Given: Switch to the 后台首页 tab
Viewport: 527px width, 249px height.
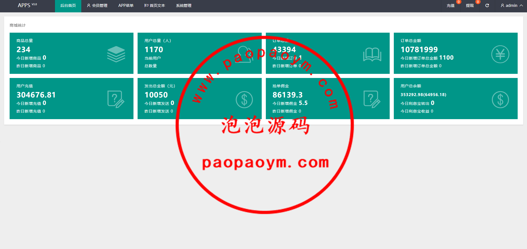Looking at the screenshot, I should [68, 5].
